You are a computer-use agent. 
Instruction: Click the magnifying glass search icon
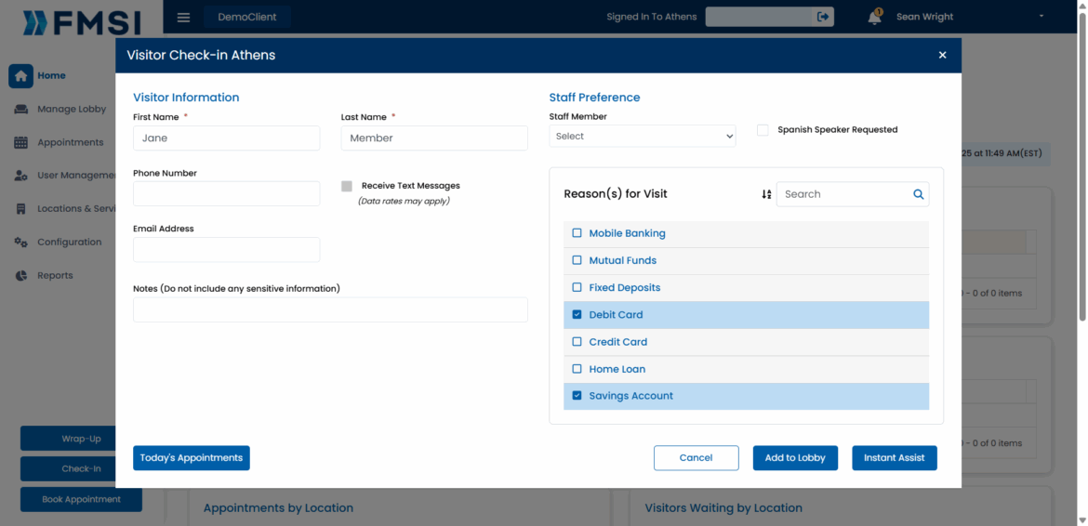pos(918,194)
